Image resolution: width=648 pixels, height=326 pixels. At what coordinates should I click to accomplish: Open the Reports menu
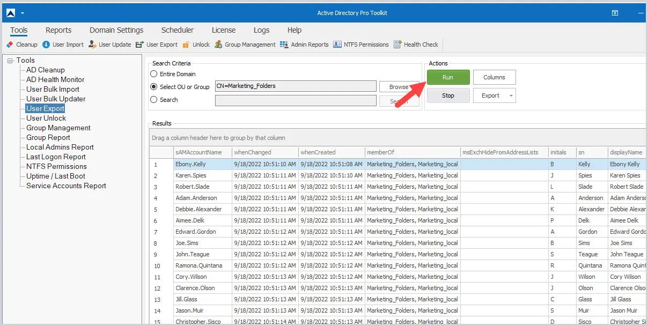(58, 31)
